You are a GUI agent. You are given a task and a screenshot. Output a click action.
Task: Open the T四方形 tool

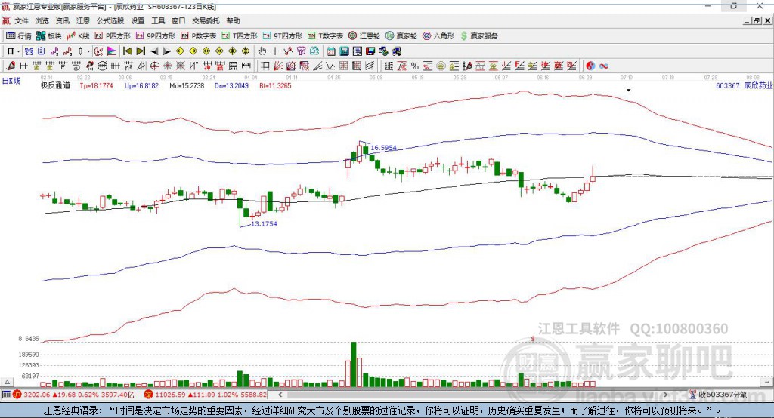tap(240, 36)
